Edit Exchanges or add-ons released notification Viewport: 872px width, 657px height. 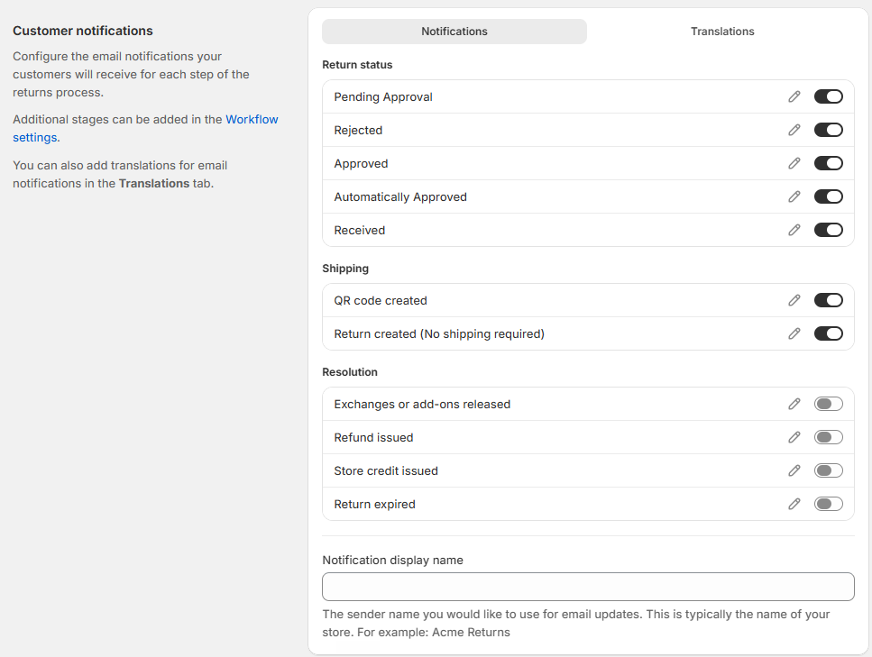[794, 404]
